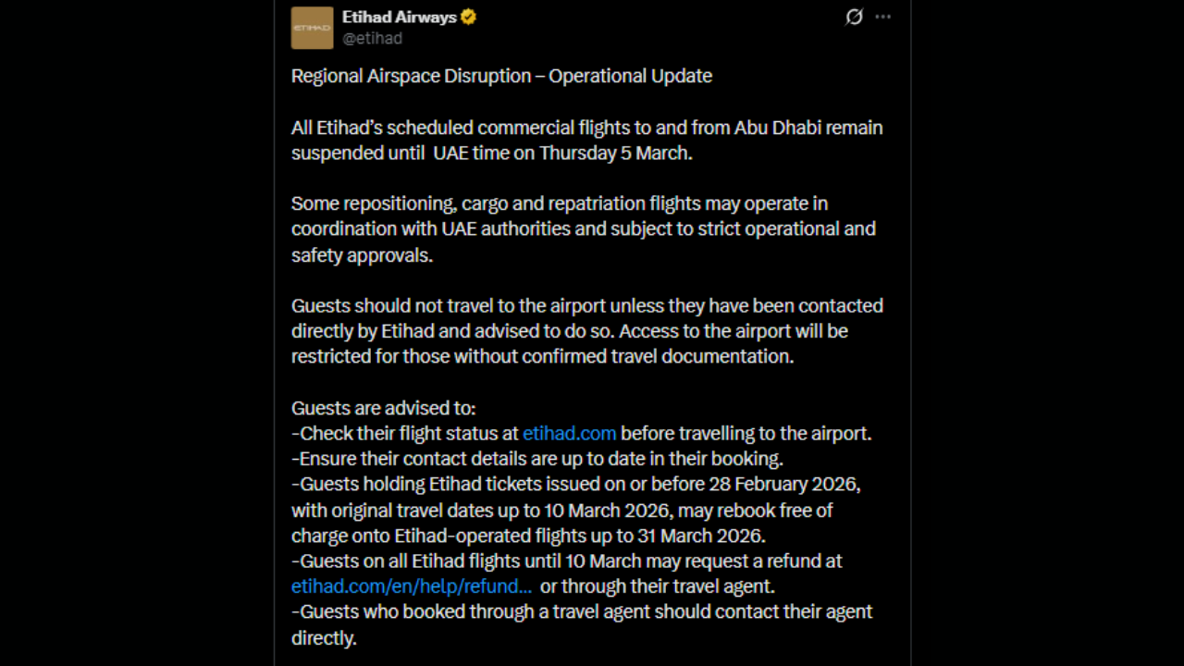Open the post options ellipsis menu
This screenshot has height=666, width=1184.
coord(882,17)
